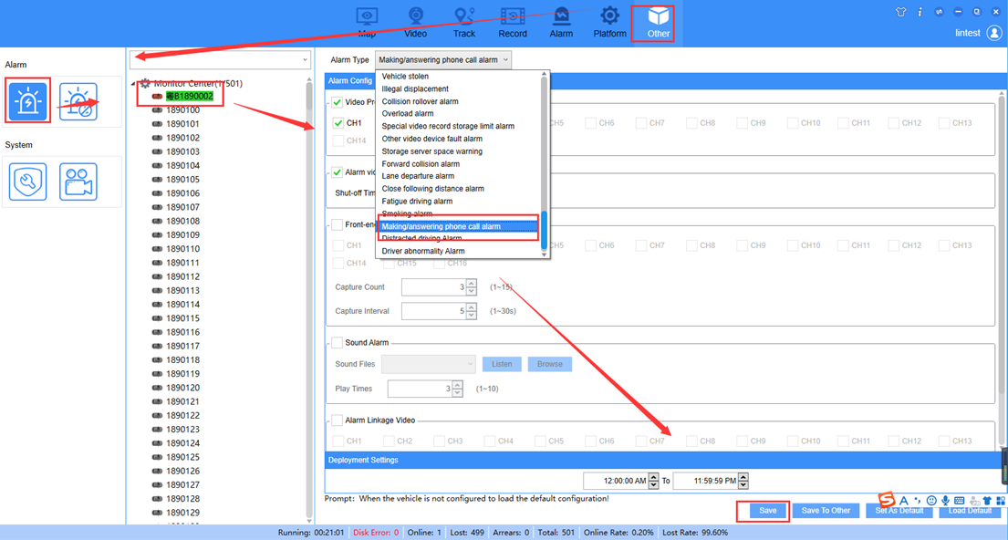Screen dimensions: 1008x540
Task: Open the Sound Files dropdown
Action: 428,364
